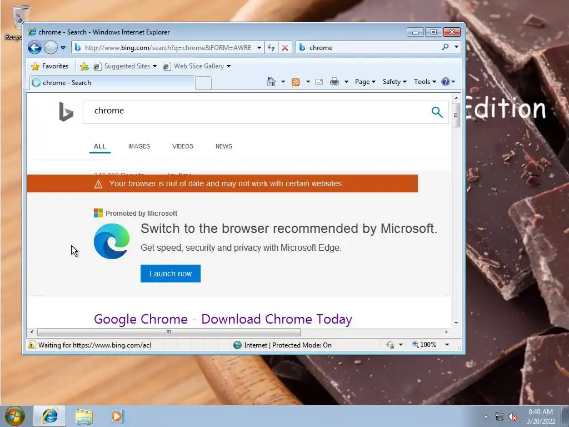Click the muted volume tray icon
Image resolution: width=569 pixels, height=427 pixels.
click(x=513, y=417)
